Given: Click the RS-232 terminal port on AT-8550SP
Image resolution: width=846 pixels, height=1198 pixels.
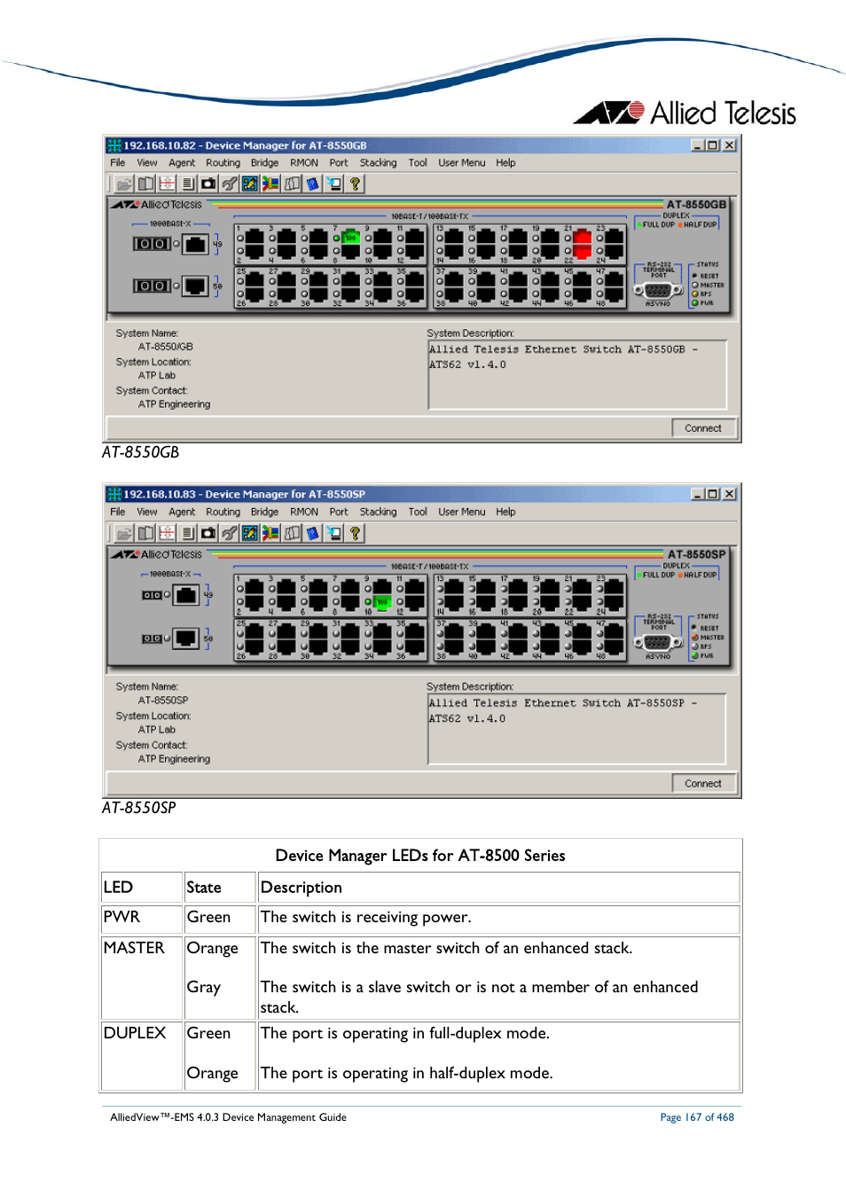Looking at the screenshot, I should tap(658, 642).
